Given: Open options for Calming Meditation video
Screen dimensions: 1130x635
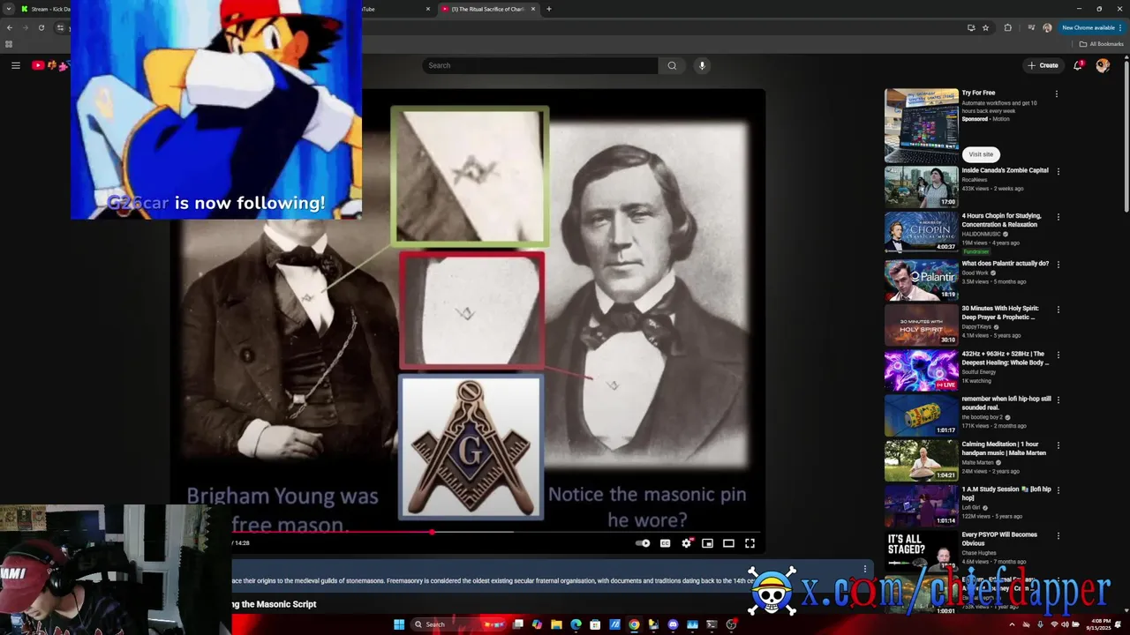Looking at the screenshot, I should pyautogui.click(x=1058, y=444).
